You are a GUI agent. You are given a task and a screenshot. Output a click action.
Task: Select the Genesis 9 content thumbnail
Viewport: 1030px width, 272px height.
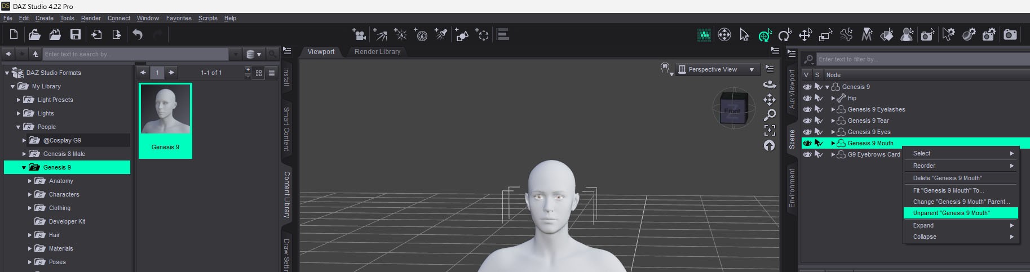(165, 121)
